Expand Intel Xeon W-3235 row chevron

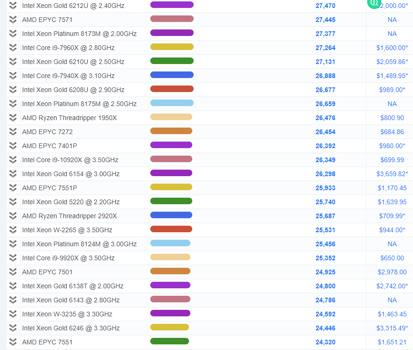click(13, 314)
